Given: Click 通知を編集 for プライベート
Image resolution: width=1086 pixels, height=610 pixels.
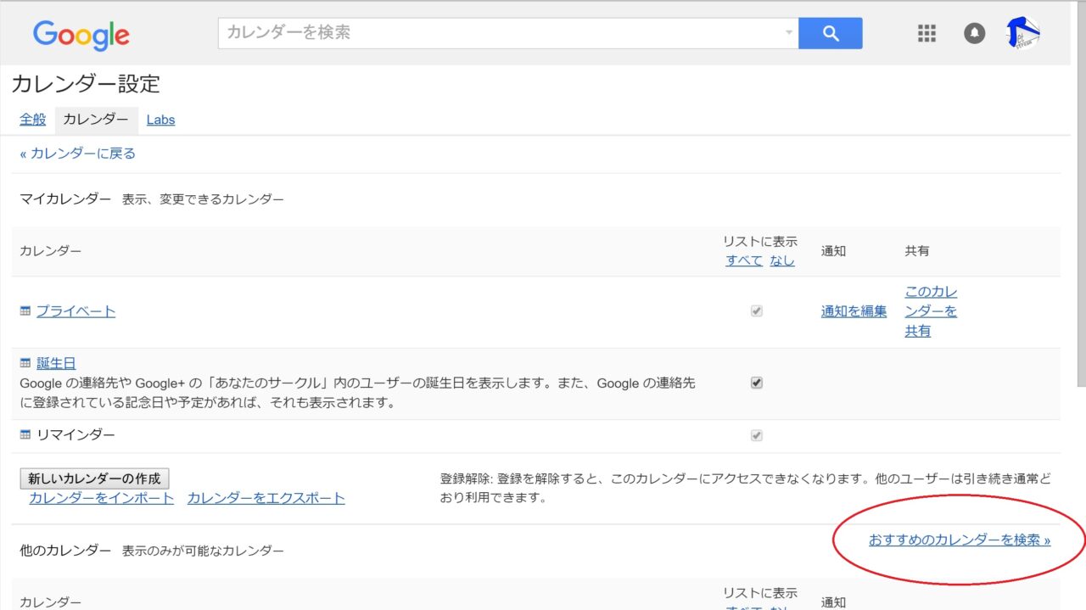Looking at the screenshot, I should [x=854, y=311].
